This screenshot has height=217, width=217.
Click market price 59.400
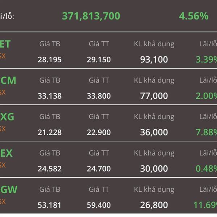[99, 205]
